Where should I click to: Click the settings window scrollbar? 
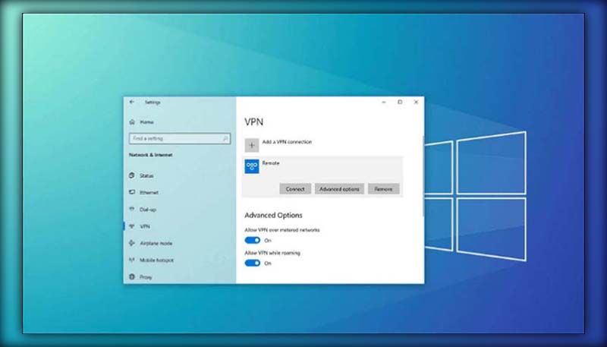tap(423, 176)
